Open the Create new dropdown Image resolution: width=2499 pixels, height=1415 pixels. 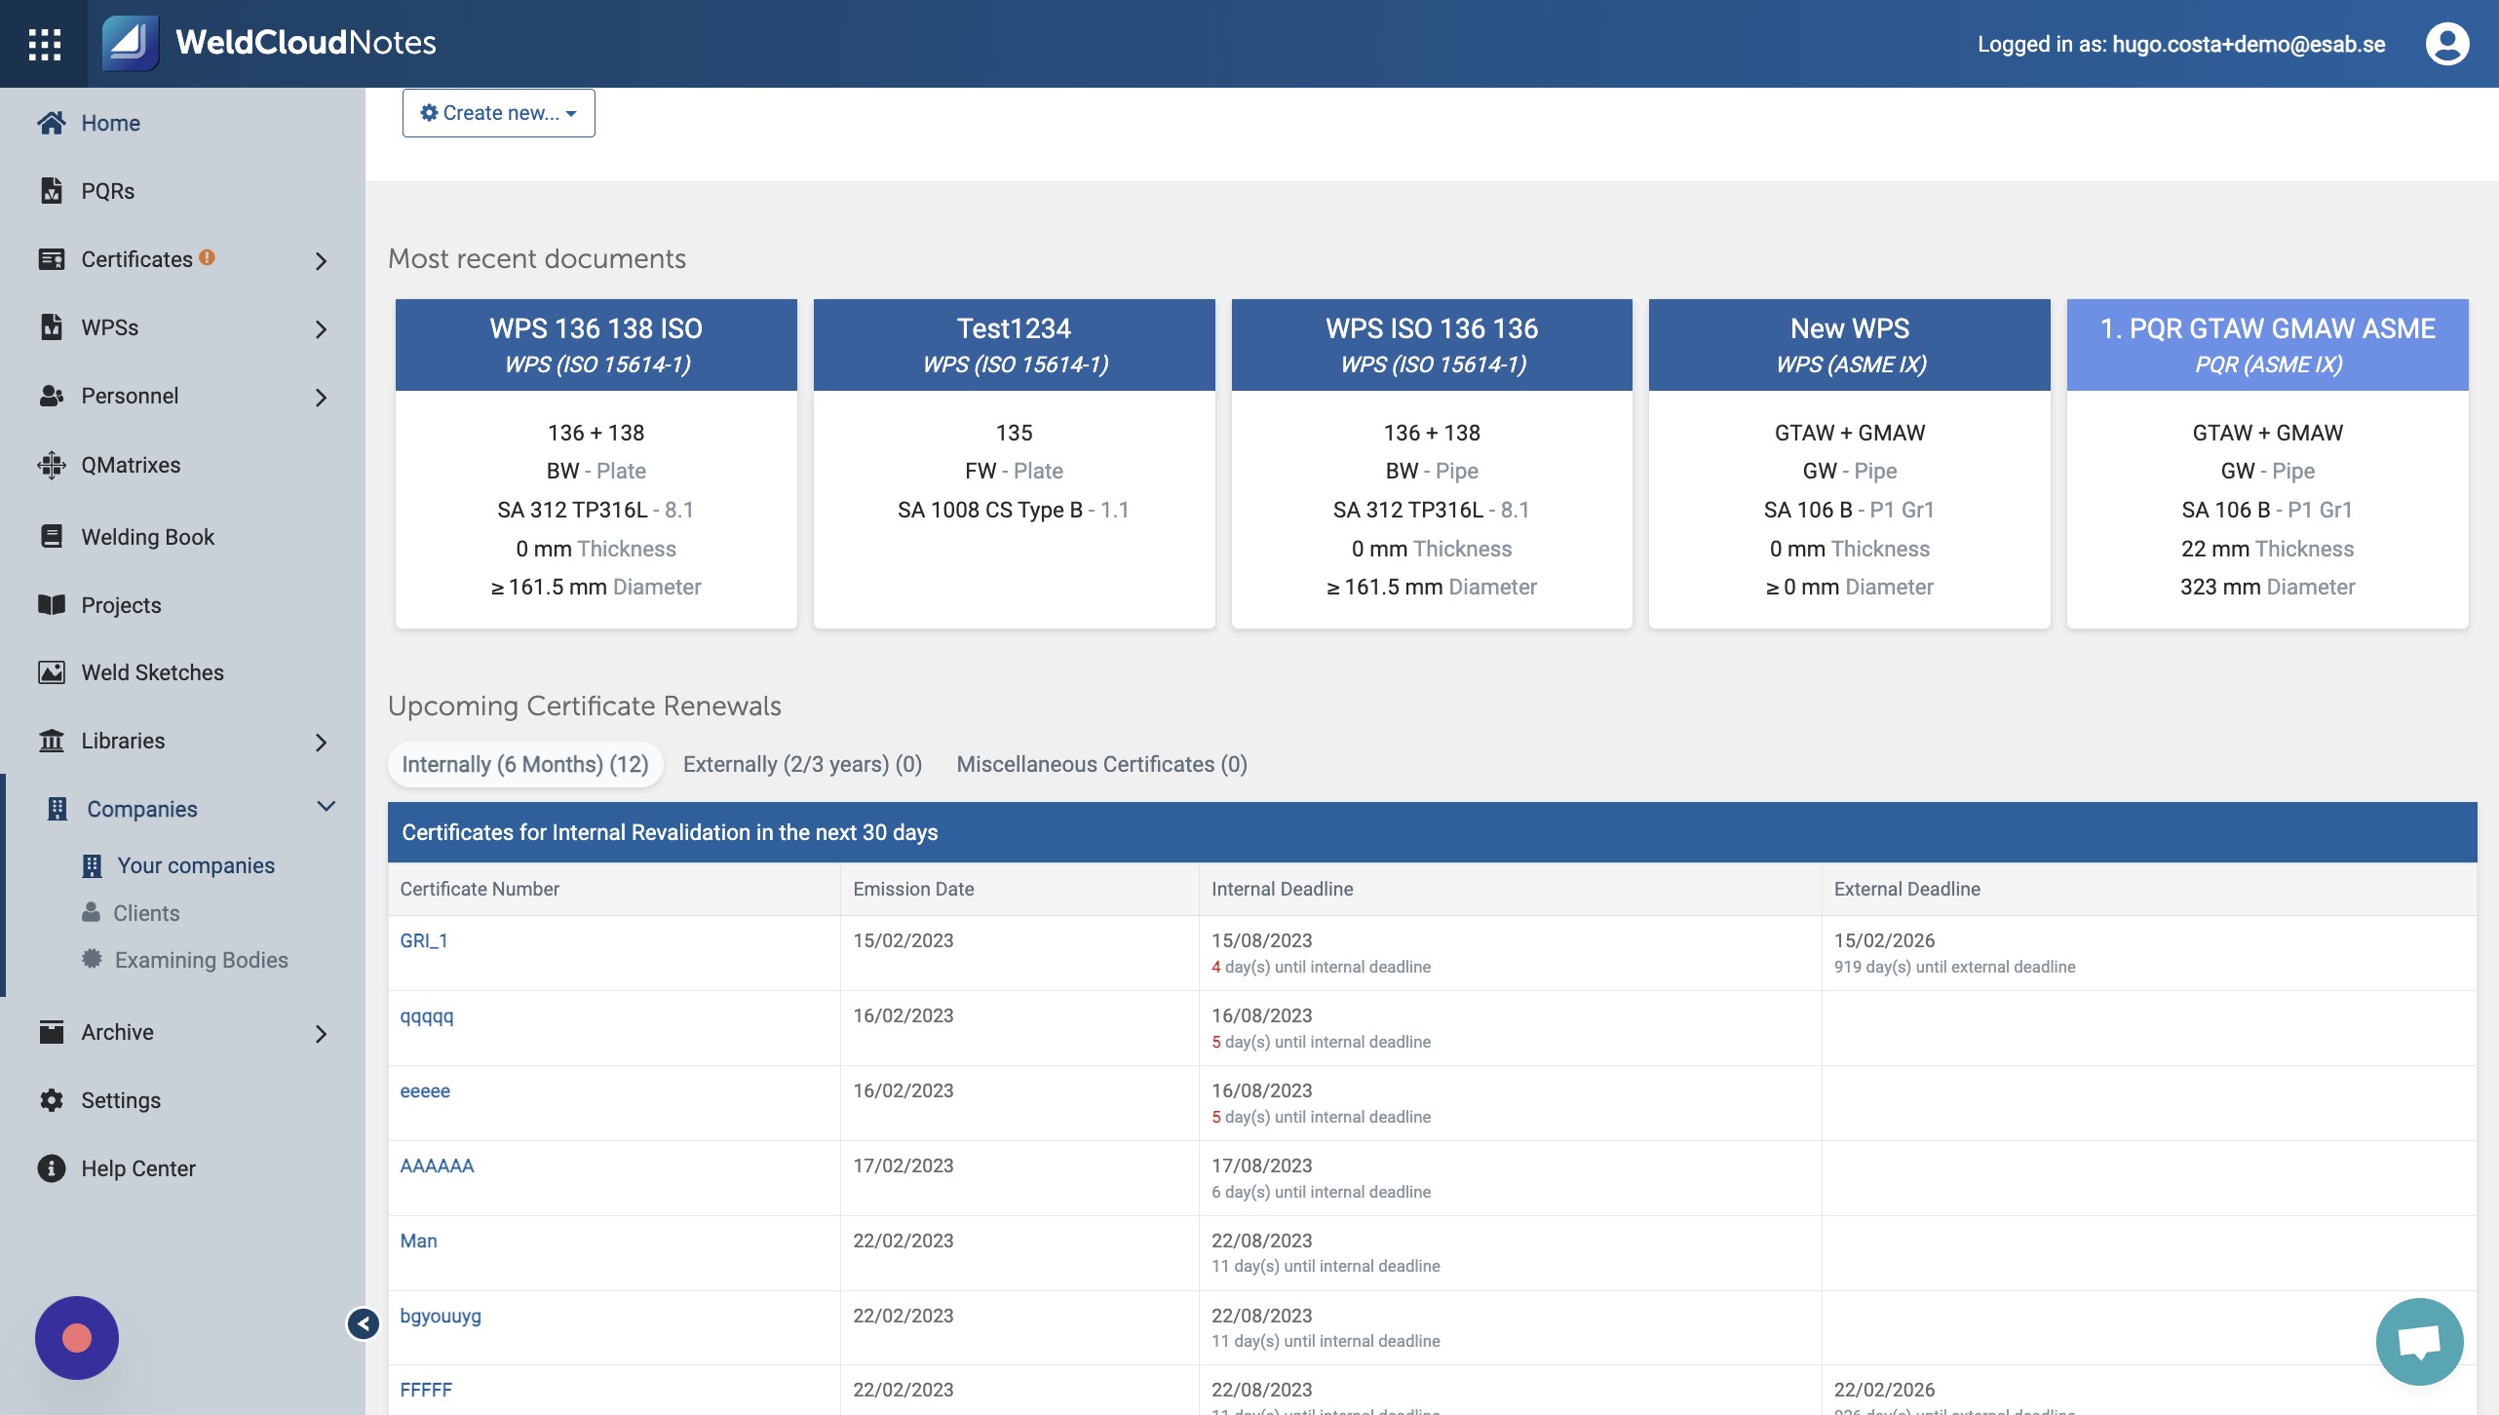(498, 113)
